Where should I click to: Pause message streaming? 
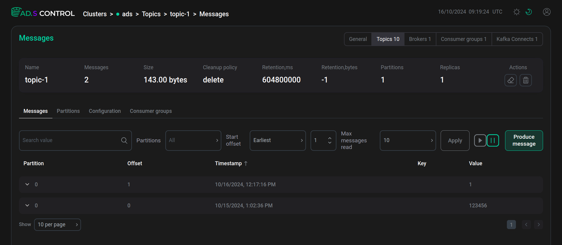coord(493,141)
